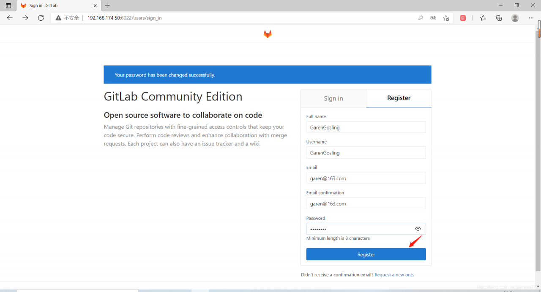Viewport: 541px width, 292px height.
Task: Open the browser profile avatar
Action: tap(515, 18)
